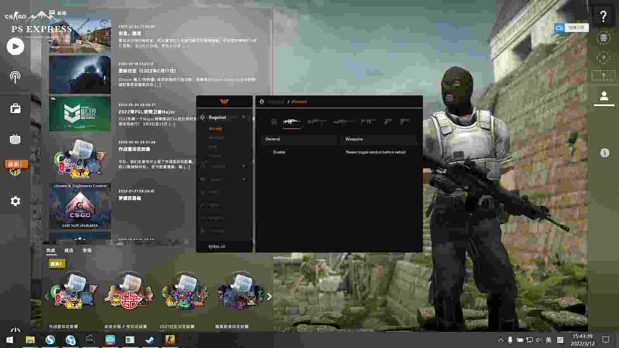Open File Explorer in the taskbar
Viewport: 619px width, 348px height.
pyautogui.click(x=30, y=340)
